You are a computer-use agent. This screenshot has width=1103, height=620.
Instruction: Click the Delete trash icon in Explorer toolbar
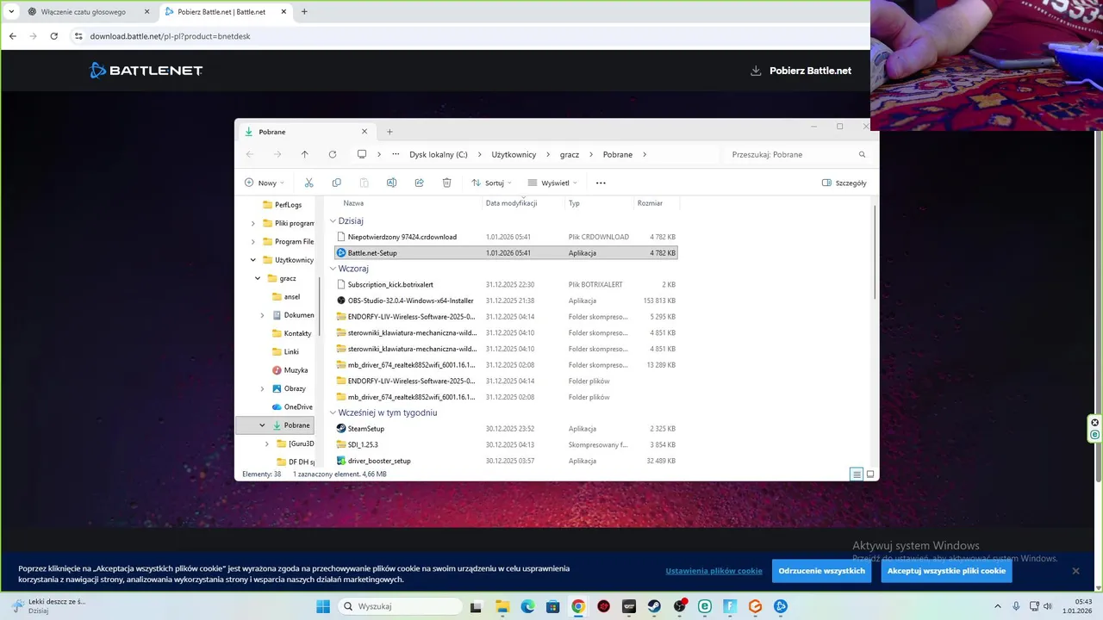pos(446,183)
